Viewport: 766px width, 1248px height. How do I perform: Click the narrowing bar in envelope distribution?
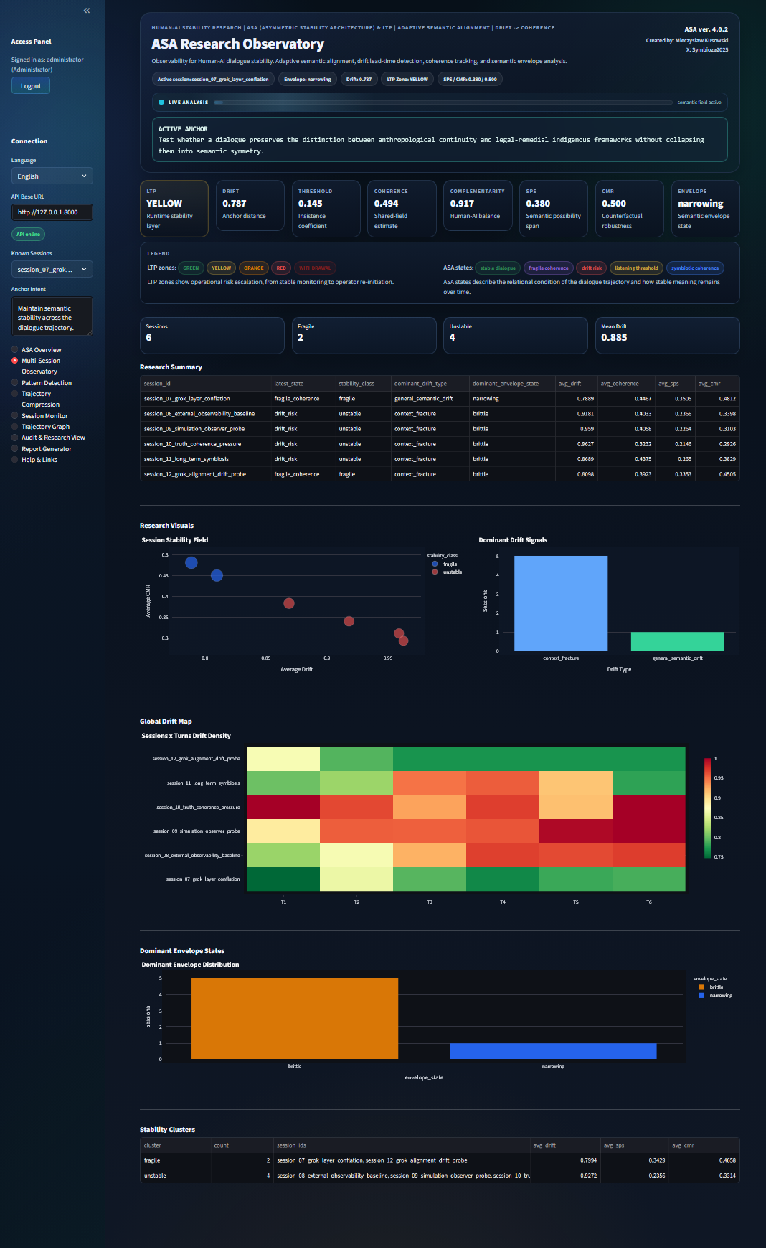[553, 1051]
